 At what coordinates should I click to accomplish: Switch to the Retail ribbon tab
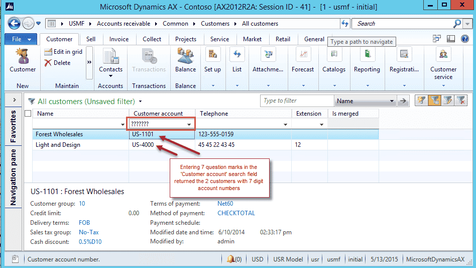click(x=283, y=39)
